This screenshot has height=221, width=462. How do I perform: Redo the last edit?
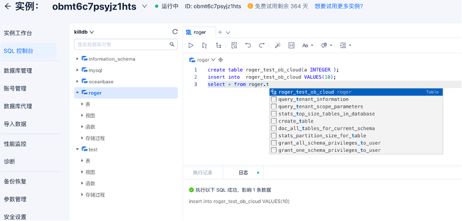click(262, 46)
